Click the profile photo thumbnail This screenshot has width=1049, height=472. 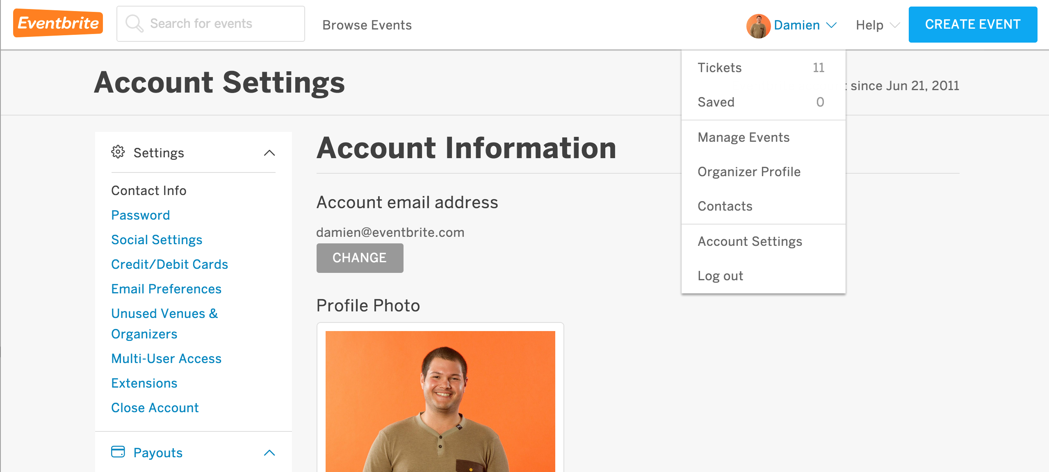tap(440, 402)
